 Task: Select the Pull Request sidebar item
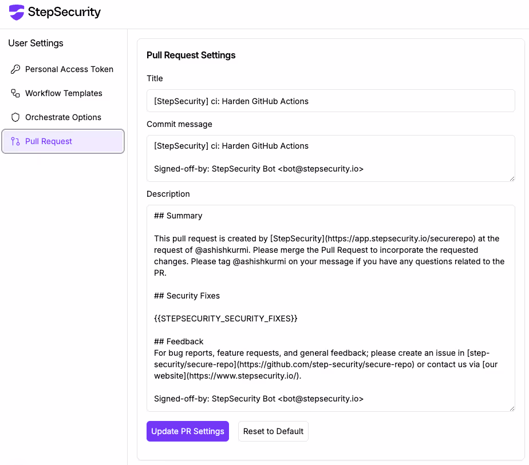tap(63, 141)
